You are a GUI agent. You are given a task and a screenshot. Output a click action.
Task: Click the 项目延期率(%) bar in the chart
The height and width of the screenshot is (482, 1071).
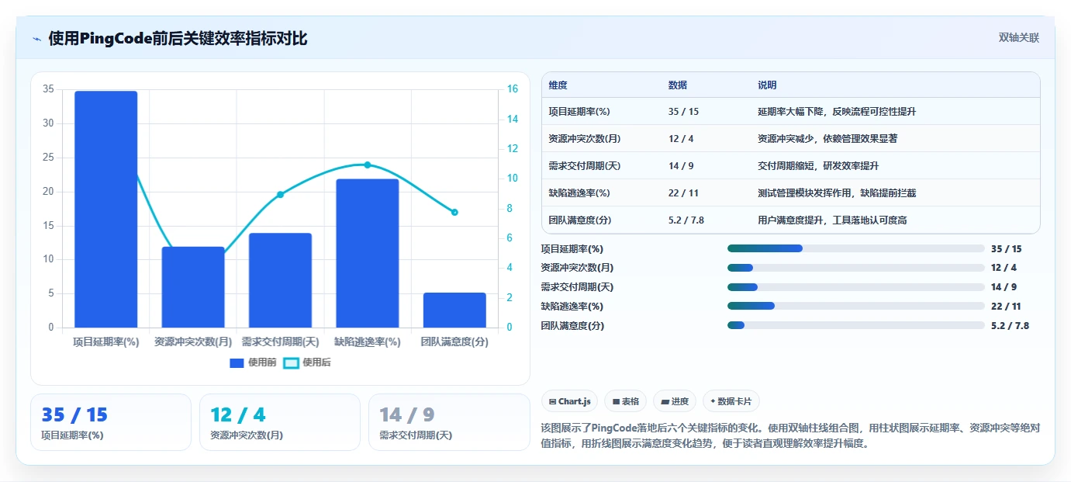(106, 209)
